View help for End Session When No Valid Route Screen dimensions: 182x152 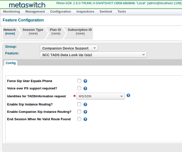click(85, 119)
